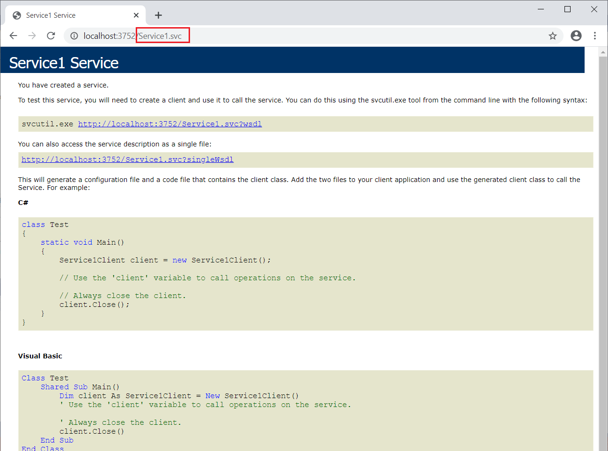Open the Service1.svc?singleWsdl link

point(127,160)
